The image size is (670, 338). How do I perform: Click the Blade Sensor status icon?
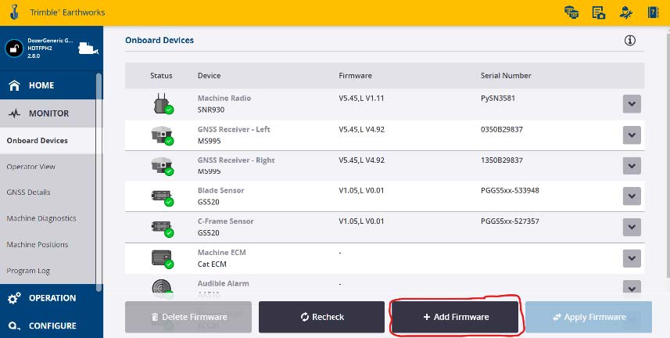163,197
